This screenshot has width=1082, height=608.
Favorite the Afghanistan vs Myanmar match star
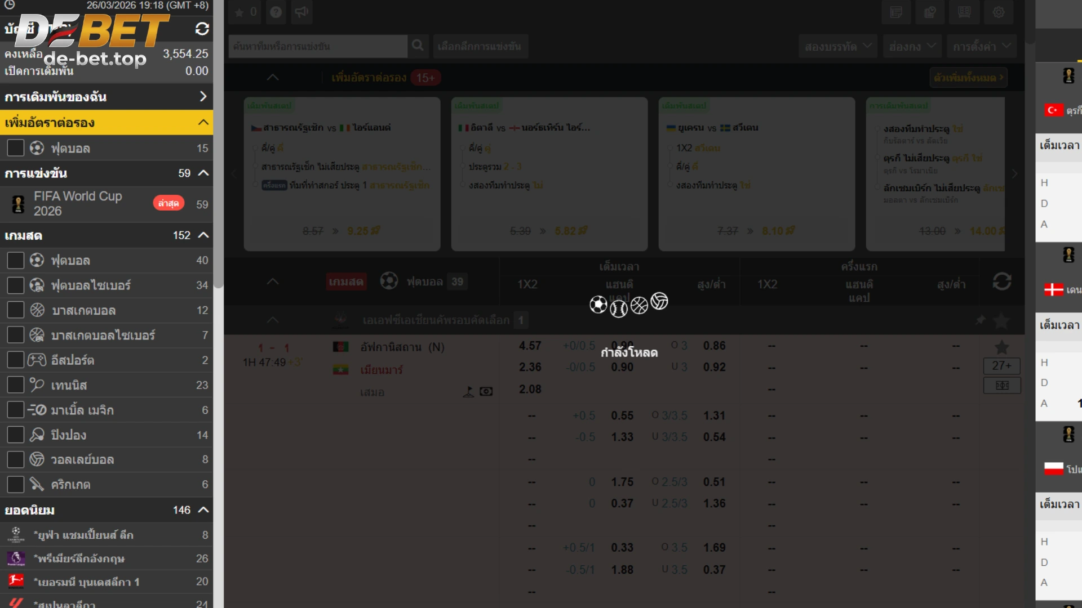point(1001,347)
